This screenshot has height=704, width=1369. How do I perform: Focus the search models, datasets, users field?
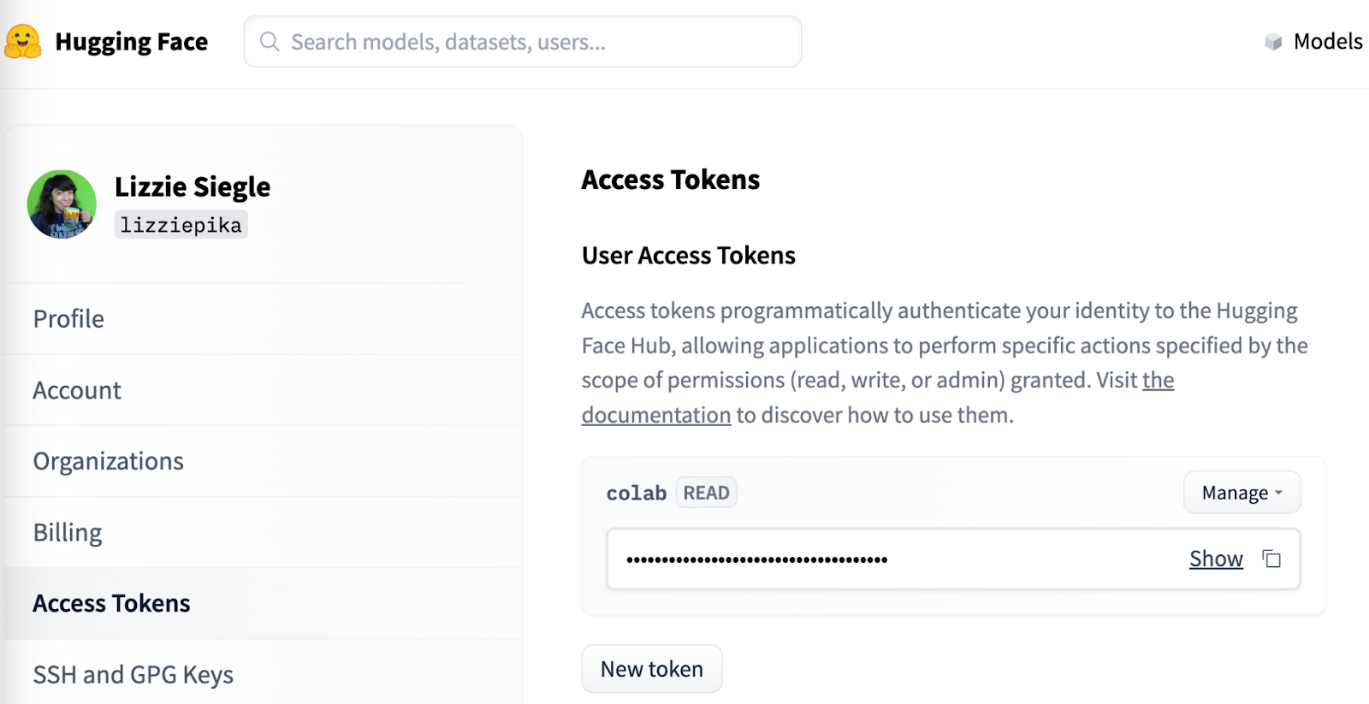[x=523, y=41]
